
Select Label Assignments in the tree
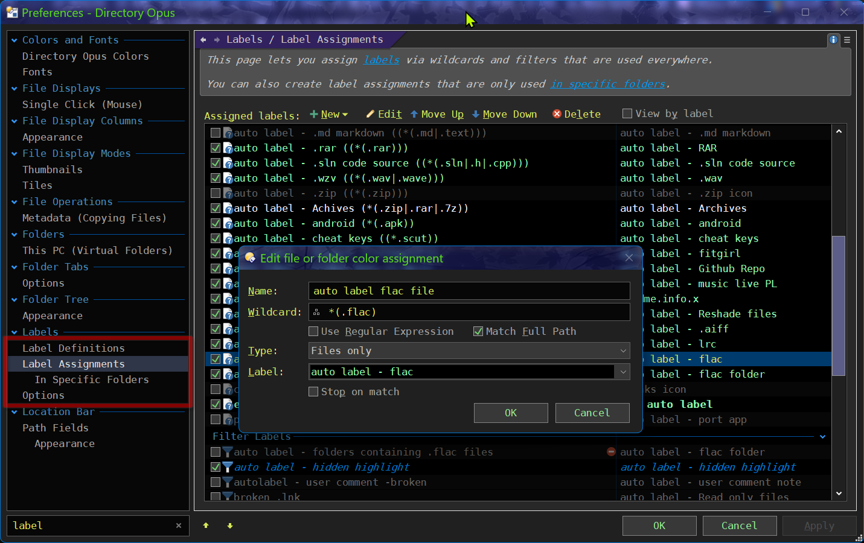[74, 364]
